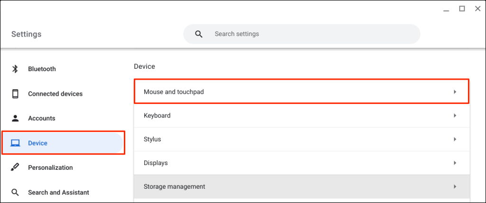Screen dimensions: 486x203
Task: Click the Device laptop icon
Action: (15, 143)
